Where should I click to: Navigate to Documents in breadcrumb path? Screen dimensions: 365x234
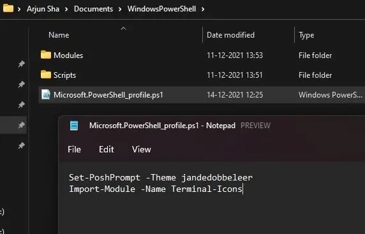(93, 9)
